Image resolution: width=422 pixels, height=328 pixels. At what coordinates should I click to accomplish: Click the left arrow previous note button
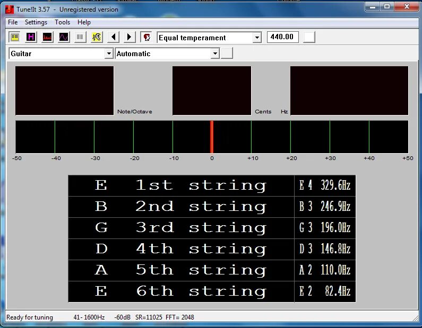pos(113,37)
